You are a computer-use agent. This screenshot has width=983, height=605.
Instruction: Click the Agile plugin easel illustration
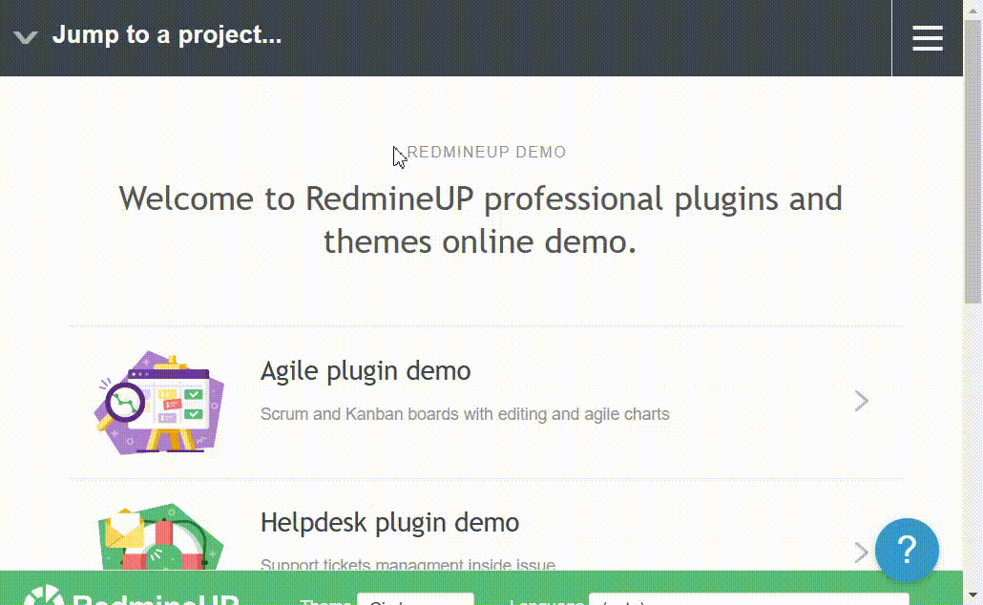tap(159, 403)
